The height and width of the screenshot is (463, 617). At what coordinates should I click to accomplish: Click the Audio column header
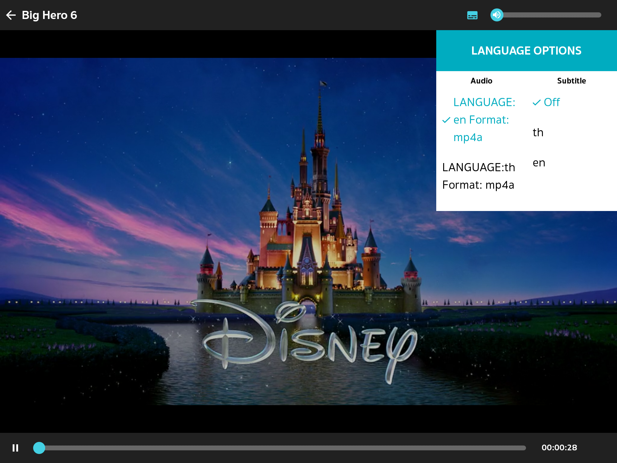(481, 81)
